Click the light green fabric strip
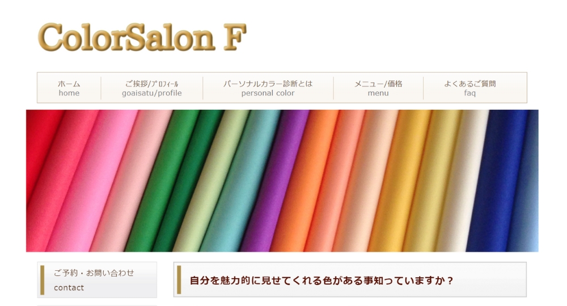 click(x=208, y=181)
